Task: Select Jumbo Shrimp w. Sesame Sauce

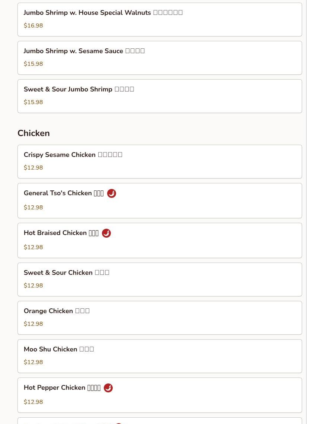Action: coord(160,58)
